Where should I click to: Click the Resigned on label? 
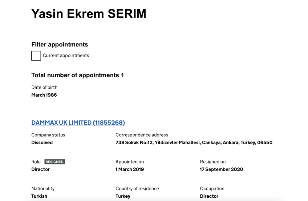pyautogui.click(x=213, y=162)
